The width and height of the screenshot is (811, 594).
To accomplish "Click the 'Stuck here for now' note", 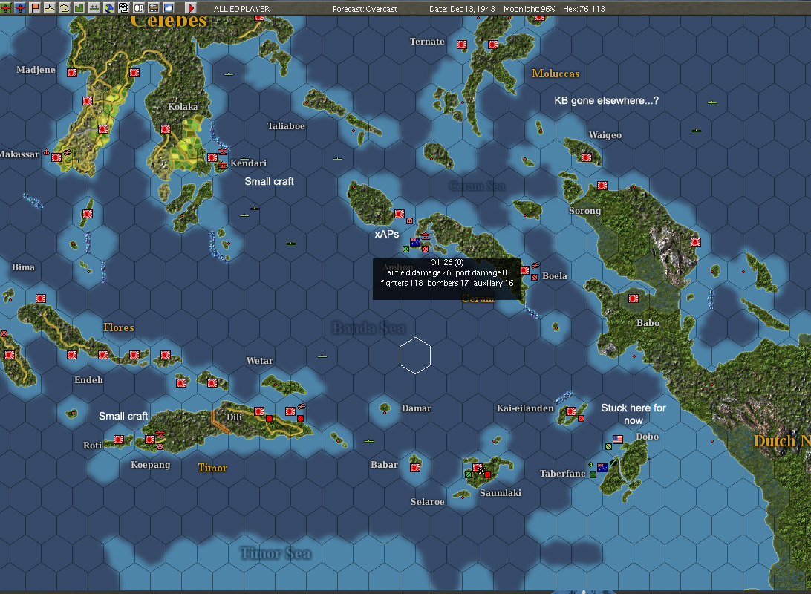I will click(633, 414).
